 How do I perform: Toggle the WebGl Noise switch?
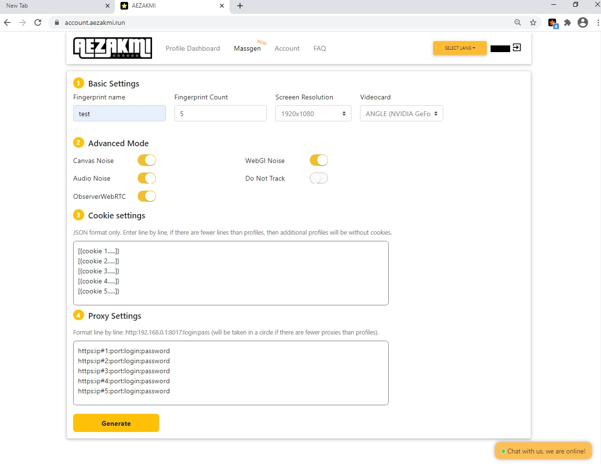pyautogui.click(x=319, y=160)
